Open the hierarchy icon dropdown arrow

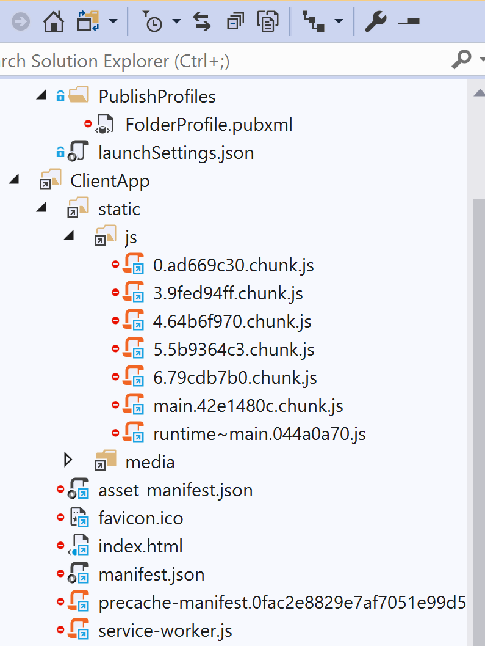coord(339,21)
